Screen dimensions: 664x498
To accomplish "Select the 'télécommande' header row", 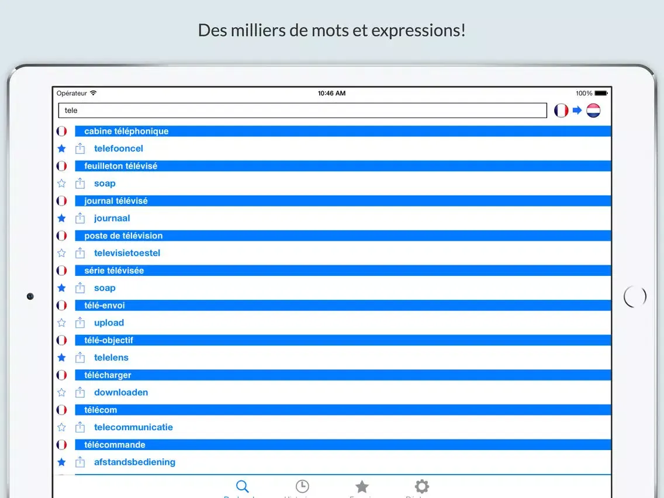I will click(343, 445).
